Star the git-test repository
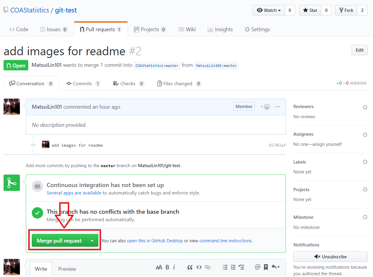 [310, 10]
